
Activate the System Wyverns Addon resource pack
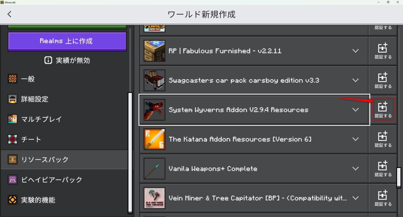coord(383,109)
